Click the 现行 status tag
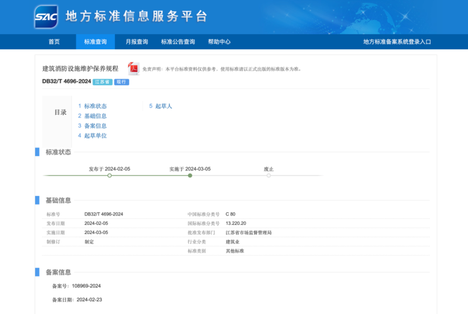 point(121,82)
